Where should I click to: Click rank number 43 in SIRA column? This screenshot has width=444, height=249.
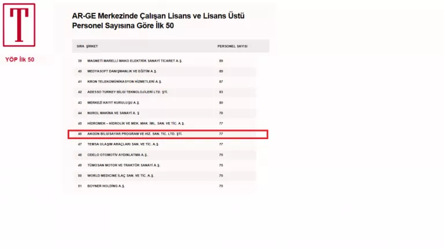[x=80, y=102]
